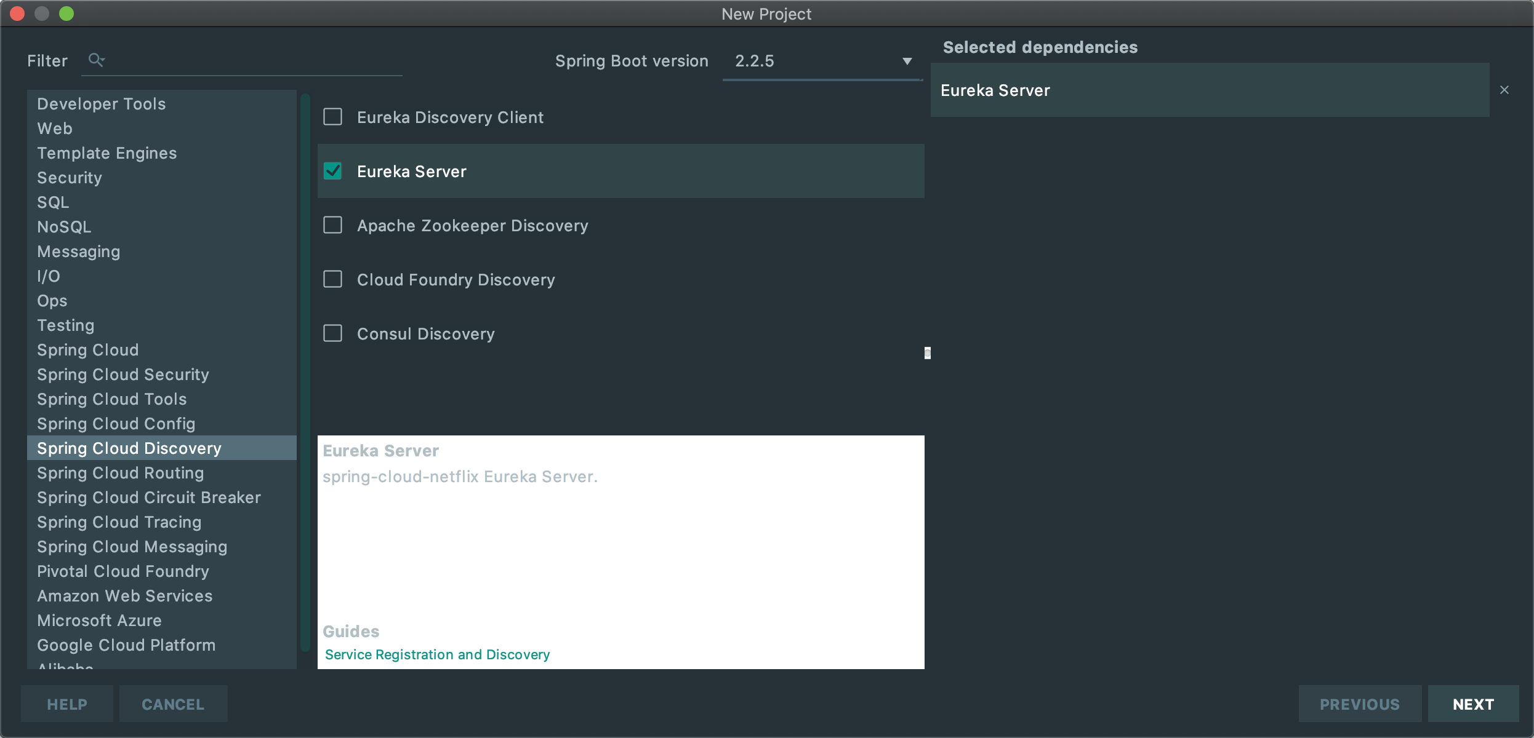The height and width of the screenshot is (738, 1534).
Task: Click the CANCEL button
Action: pyautogui.click(x=173, y=704)
